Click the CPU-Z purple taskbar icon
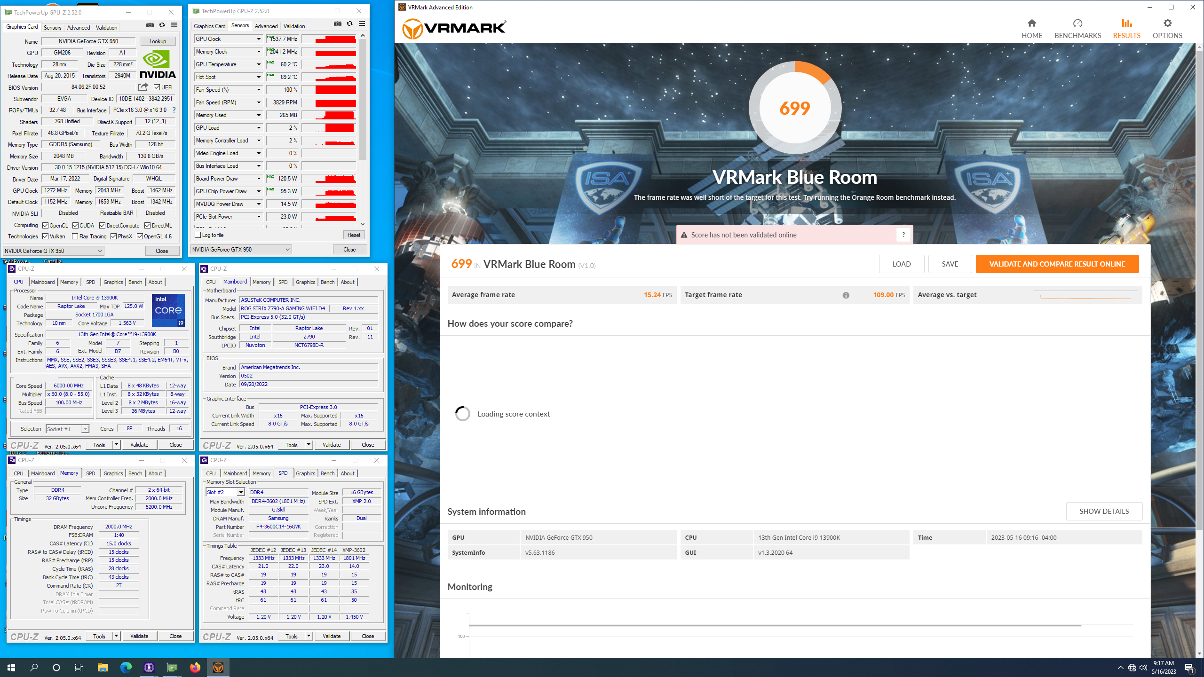 (149, 667)
